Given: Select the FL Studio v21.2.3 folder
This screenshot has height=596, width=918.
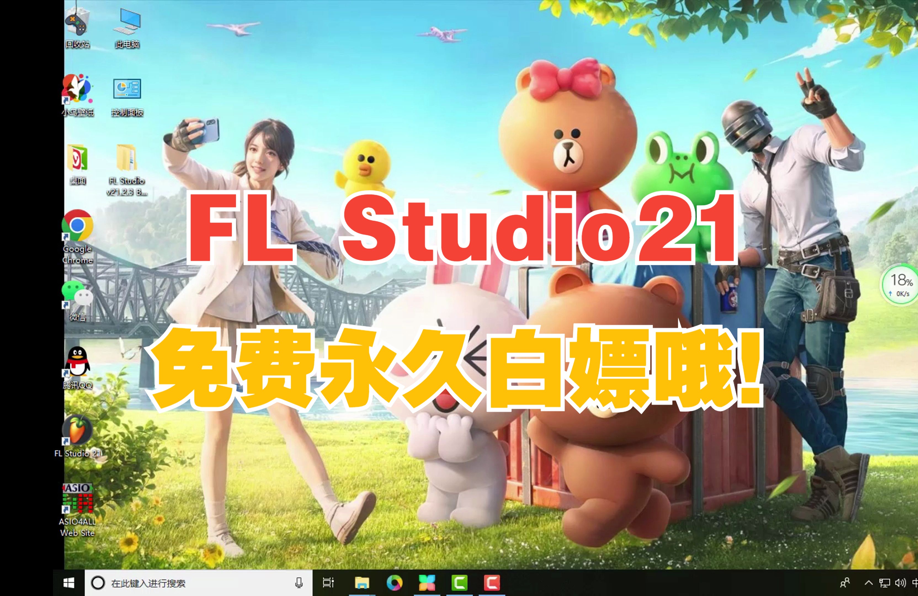Looking at the screenshot, I should (x=127, y=170).
